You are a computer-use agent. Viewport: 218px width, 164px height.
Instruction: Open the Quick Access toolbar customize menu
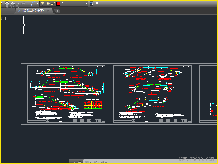[x=97, y=4]
